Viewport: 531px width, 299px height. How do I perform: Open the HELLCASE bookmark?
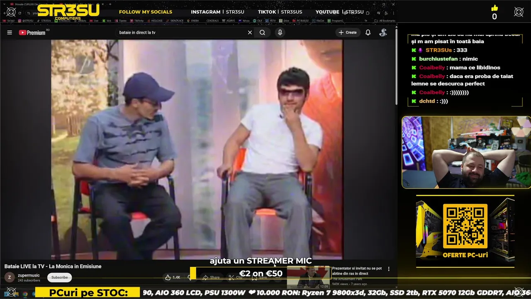(155, 20)
